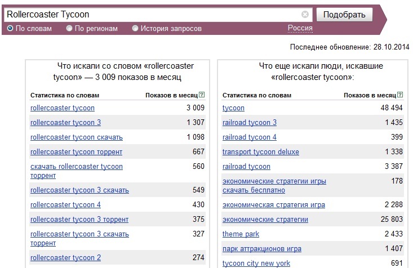Click left Статистика по словам header

[65, 95]
